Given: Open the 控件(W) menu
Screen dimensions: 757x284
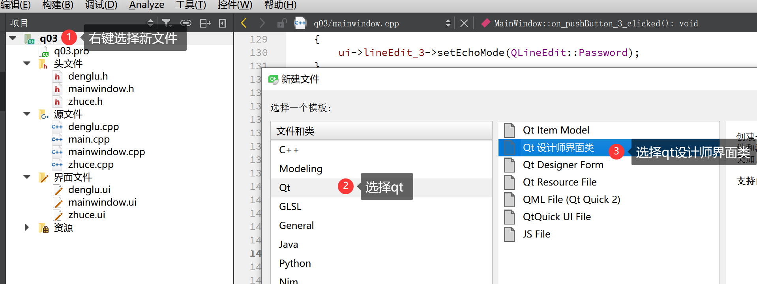Looking at the screenshot, I should pyautogui.click(x=235, y=5).
